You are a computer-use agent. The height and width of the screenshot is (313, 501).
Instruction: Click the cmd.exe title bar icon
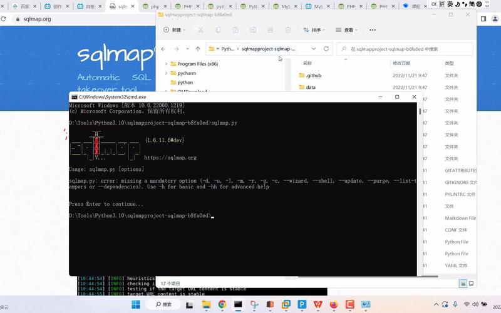[x=74, y=97]
